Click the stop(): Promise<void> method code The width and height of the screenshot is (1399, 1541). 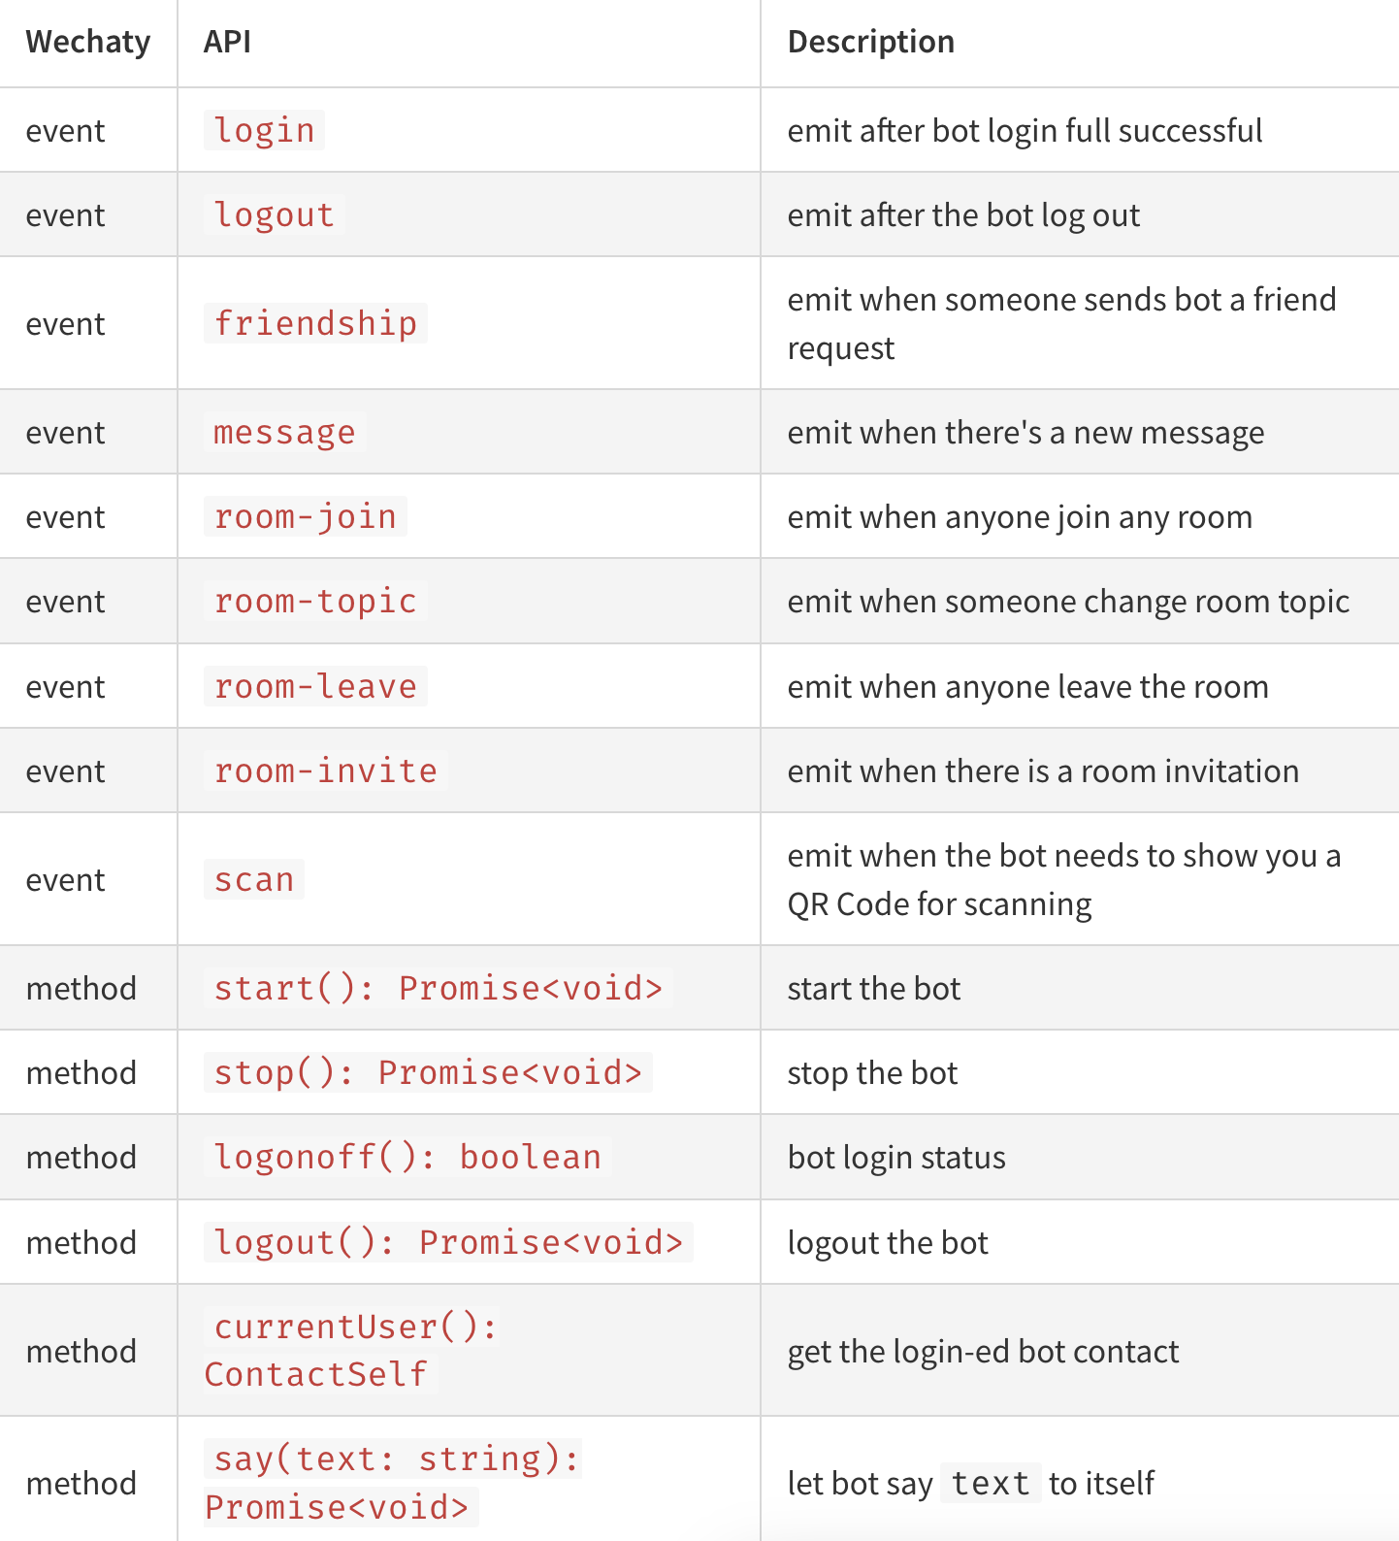tap(428, 1072)
